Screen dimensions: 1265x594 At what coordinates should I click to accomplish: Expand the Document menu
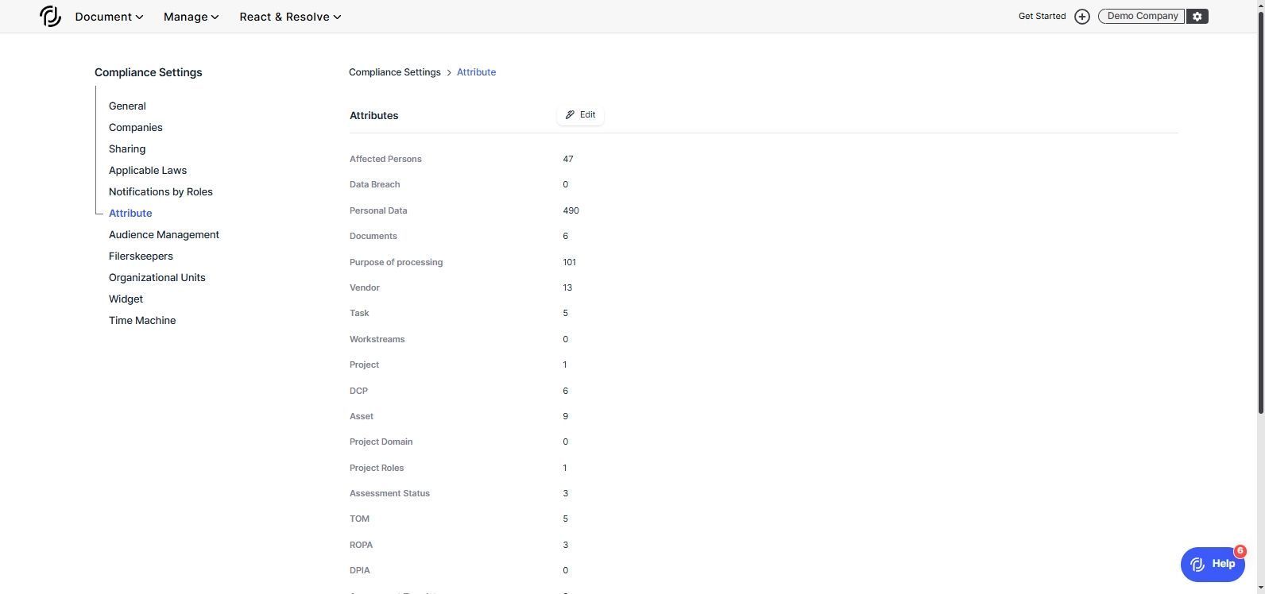point(109,17)
